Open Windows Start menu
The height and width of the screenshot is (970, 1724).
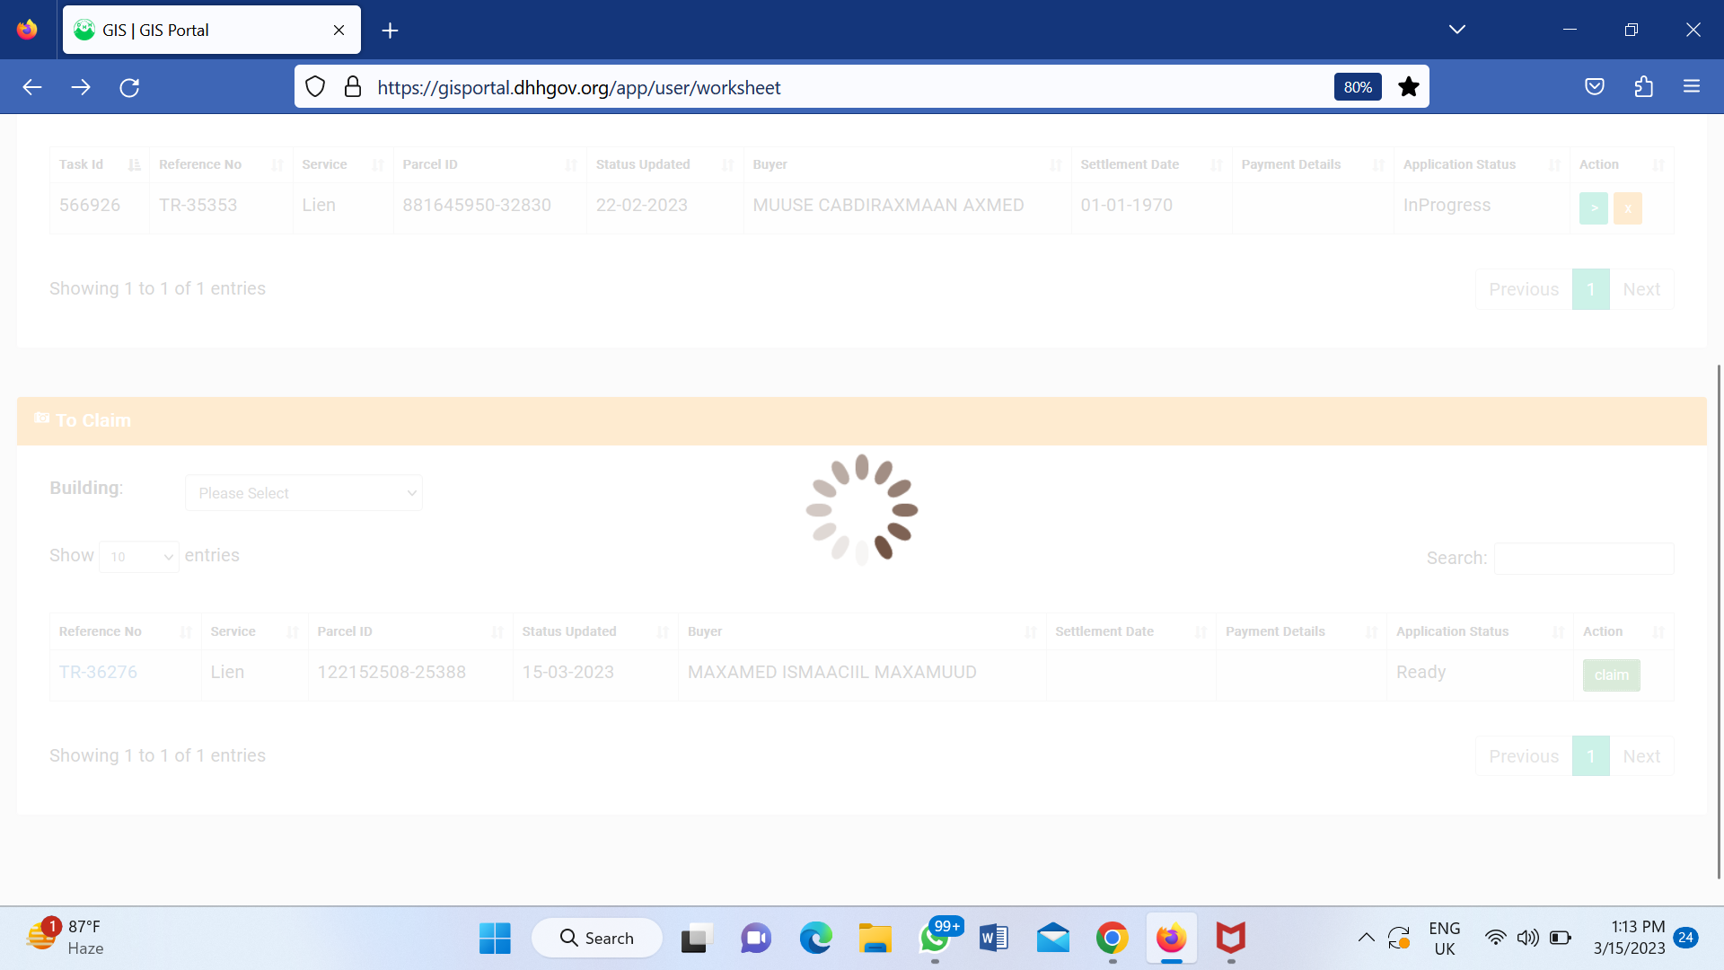pyautogui.click(x=495, y=939)
